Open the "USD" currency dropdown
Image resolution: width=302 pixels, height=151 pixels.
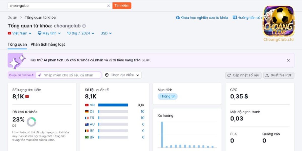[106, 33]
